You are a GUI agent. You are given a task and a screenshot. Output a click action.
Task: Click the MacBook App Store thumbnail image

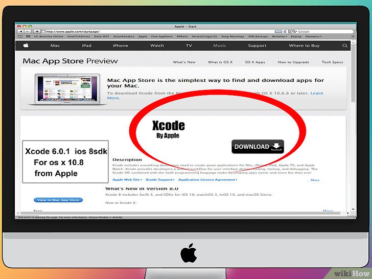[67, 89]
